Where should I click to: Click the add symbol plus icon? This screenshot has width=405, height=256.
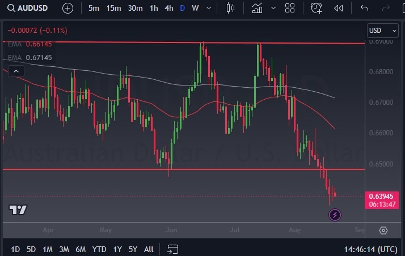tap(67, 8)
